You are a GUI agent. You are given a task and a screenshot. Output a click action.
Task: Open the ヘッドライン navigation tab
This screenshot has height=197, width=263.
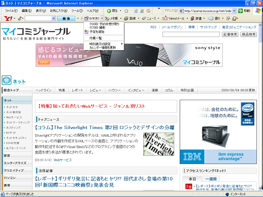pyautogui.click(x=44, y=90)
